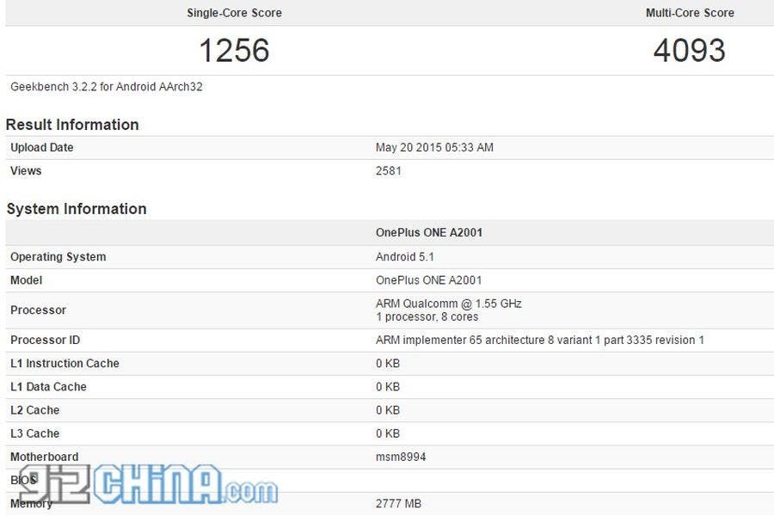The height and width of the screenshot is (516, 774).
Task: Select the Android 5.1 value
Action: coord(405,257)
